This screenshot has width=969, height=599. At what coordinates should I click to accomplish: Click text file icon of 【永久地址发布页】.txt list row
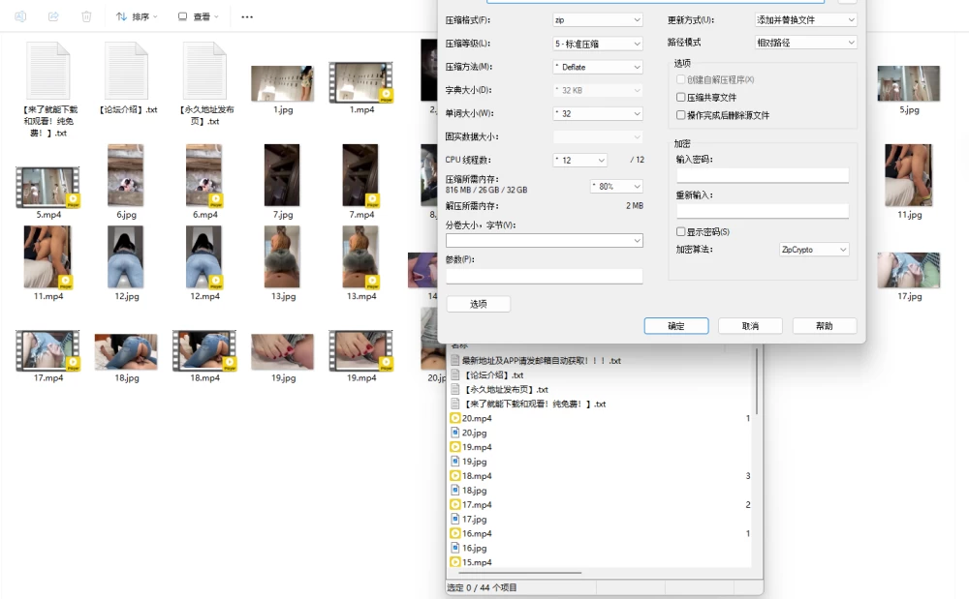(x=455, y=389)
